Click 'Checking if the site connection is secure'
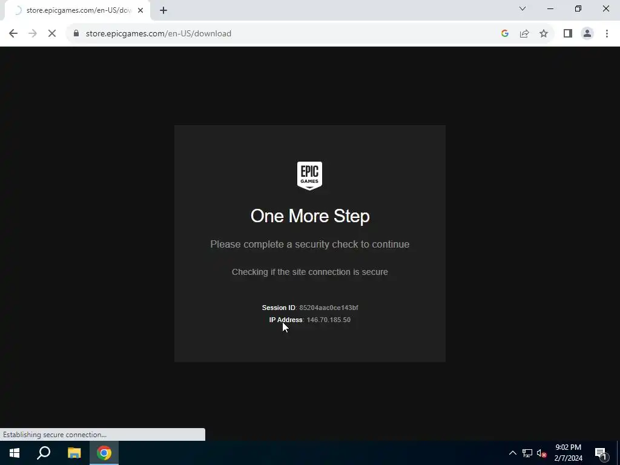The height and width of the screenshot is (465, 620). point(310,272)
